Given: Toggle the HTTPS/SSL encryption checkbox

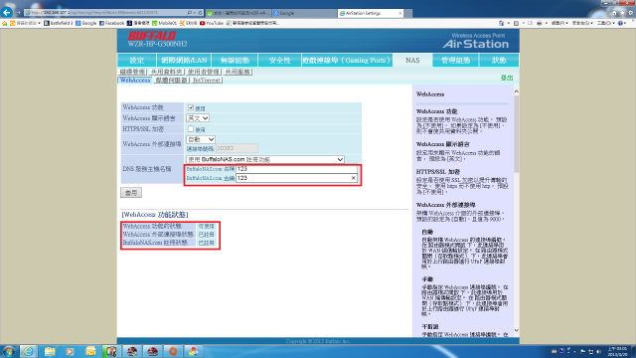Looking at the screenshot, I should pyautogui.click(x=191, y=128).
